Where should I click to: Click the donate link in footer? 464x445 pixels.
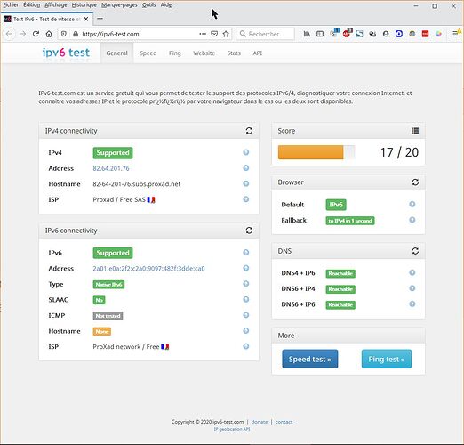pyautogui.click(x=260, y=422)
